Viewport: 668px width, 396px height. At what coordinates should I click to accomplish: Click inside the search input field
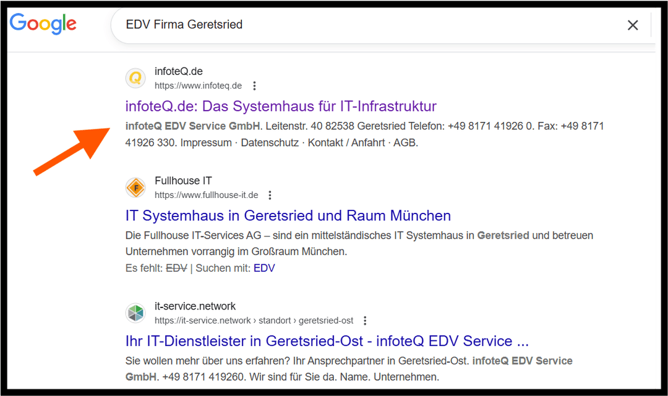pos(371,25)
